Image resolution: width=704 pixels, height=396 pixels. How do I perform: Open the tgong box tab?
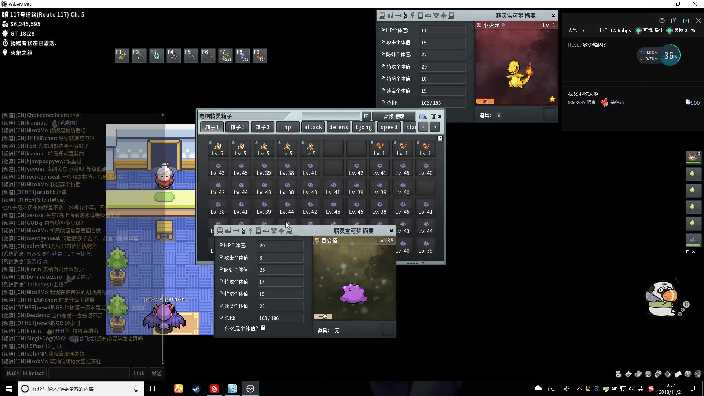(x=364, y=127)
